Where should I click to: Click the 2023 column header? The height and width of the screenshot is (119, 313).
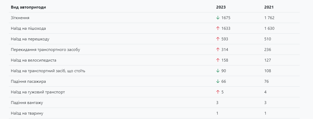(x=221, y=7)
